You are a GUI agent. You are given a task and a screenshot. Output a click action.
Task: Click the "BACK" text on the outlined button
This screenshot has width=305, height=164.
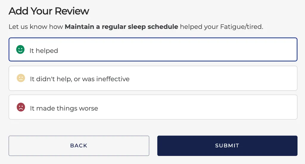[79, 146]
